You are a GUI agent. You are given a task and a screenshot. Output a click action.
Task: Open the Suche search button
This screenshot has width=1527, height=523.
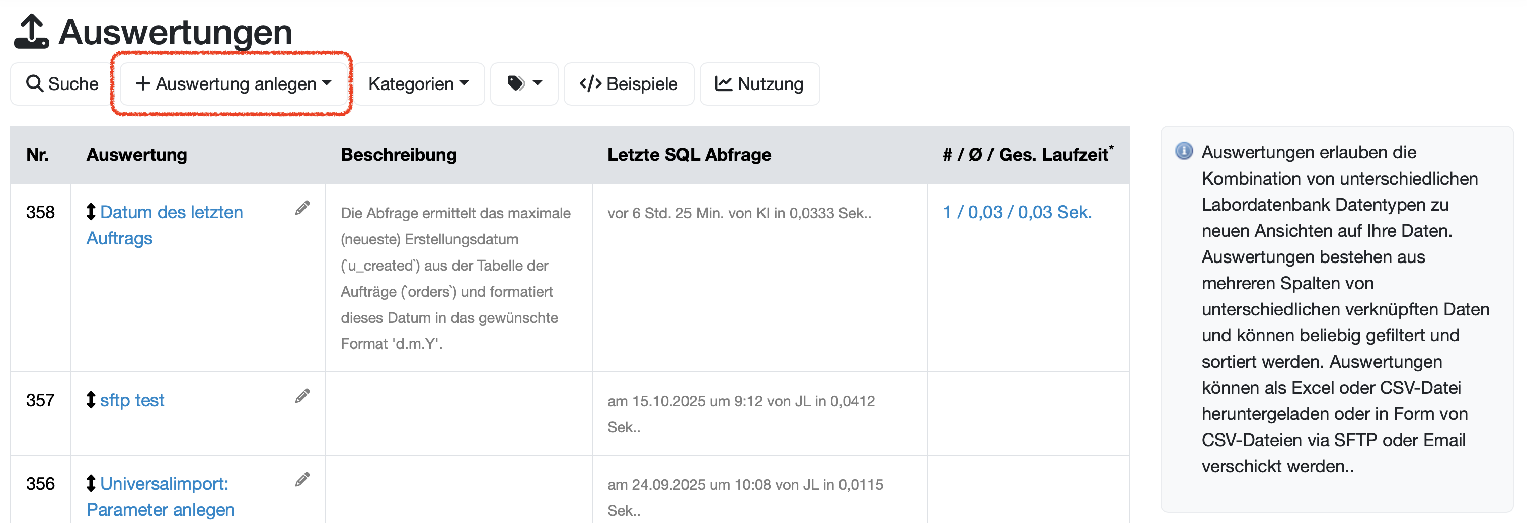[62, 84]
